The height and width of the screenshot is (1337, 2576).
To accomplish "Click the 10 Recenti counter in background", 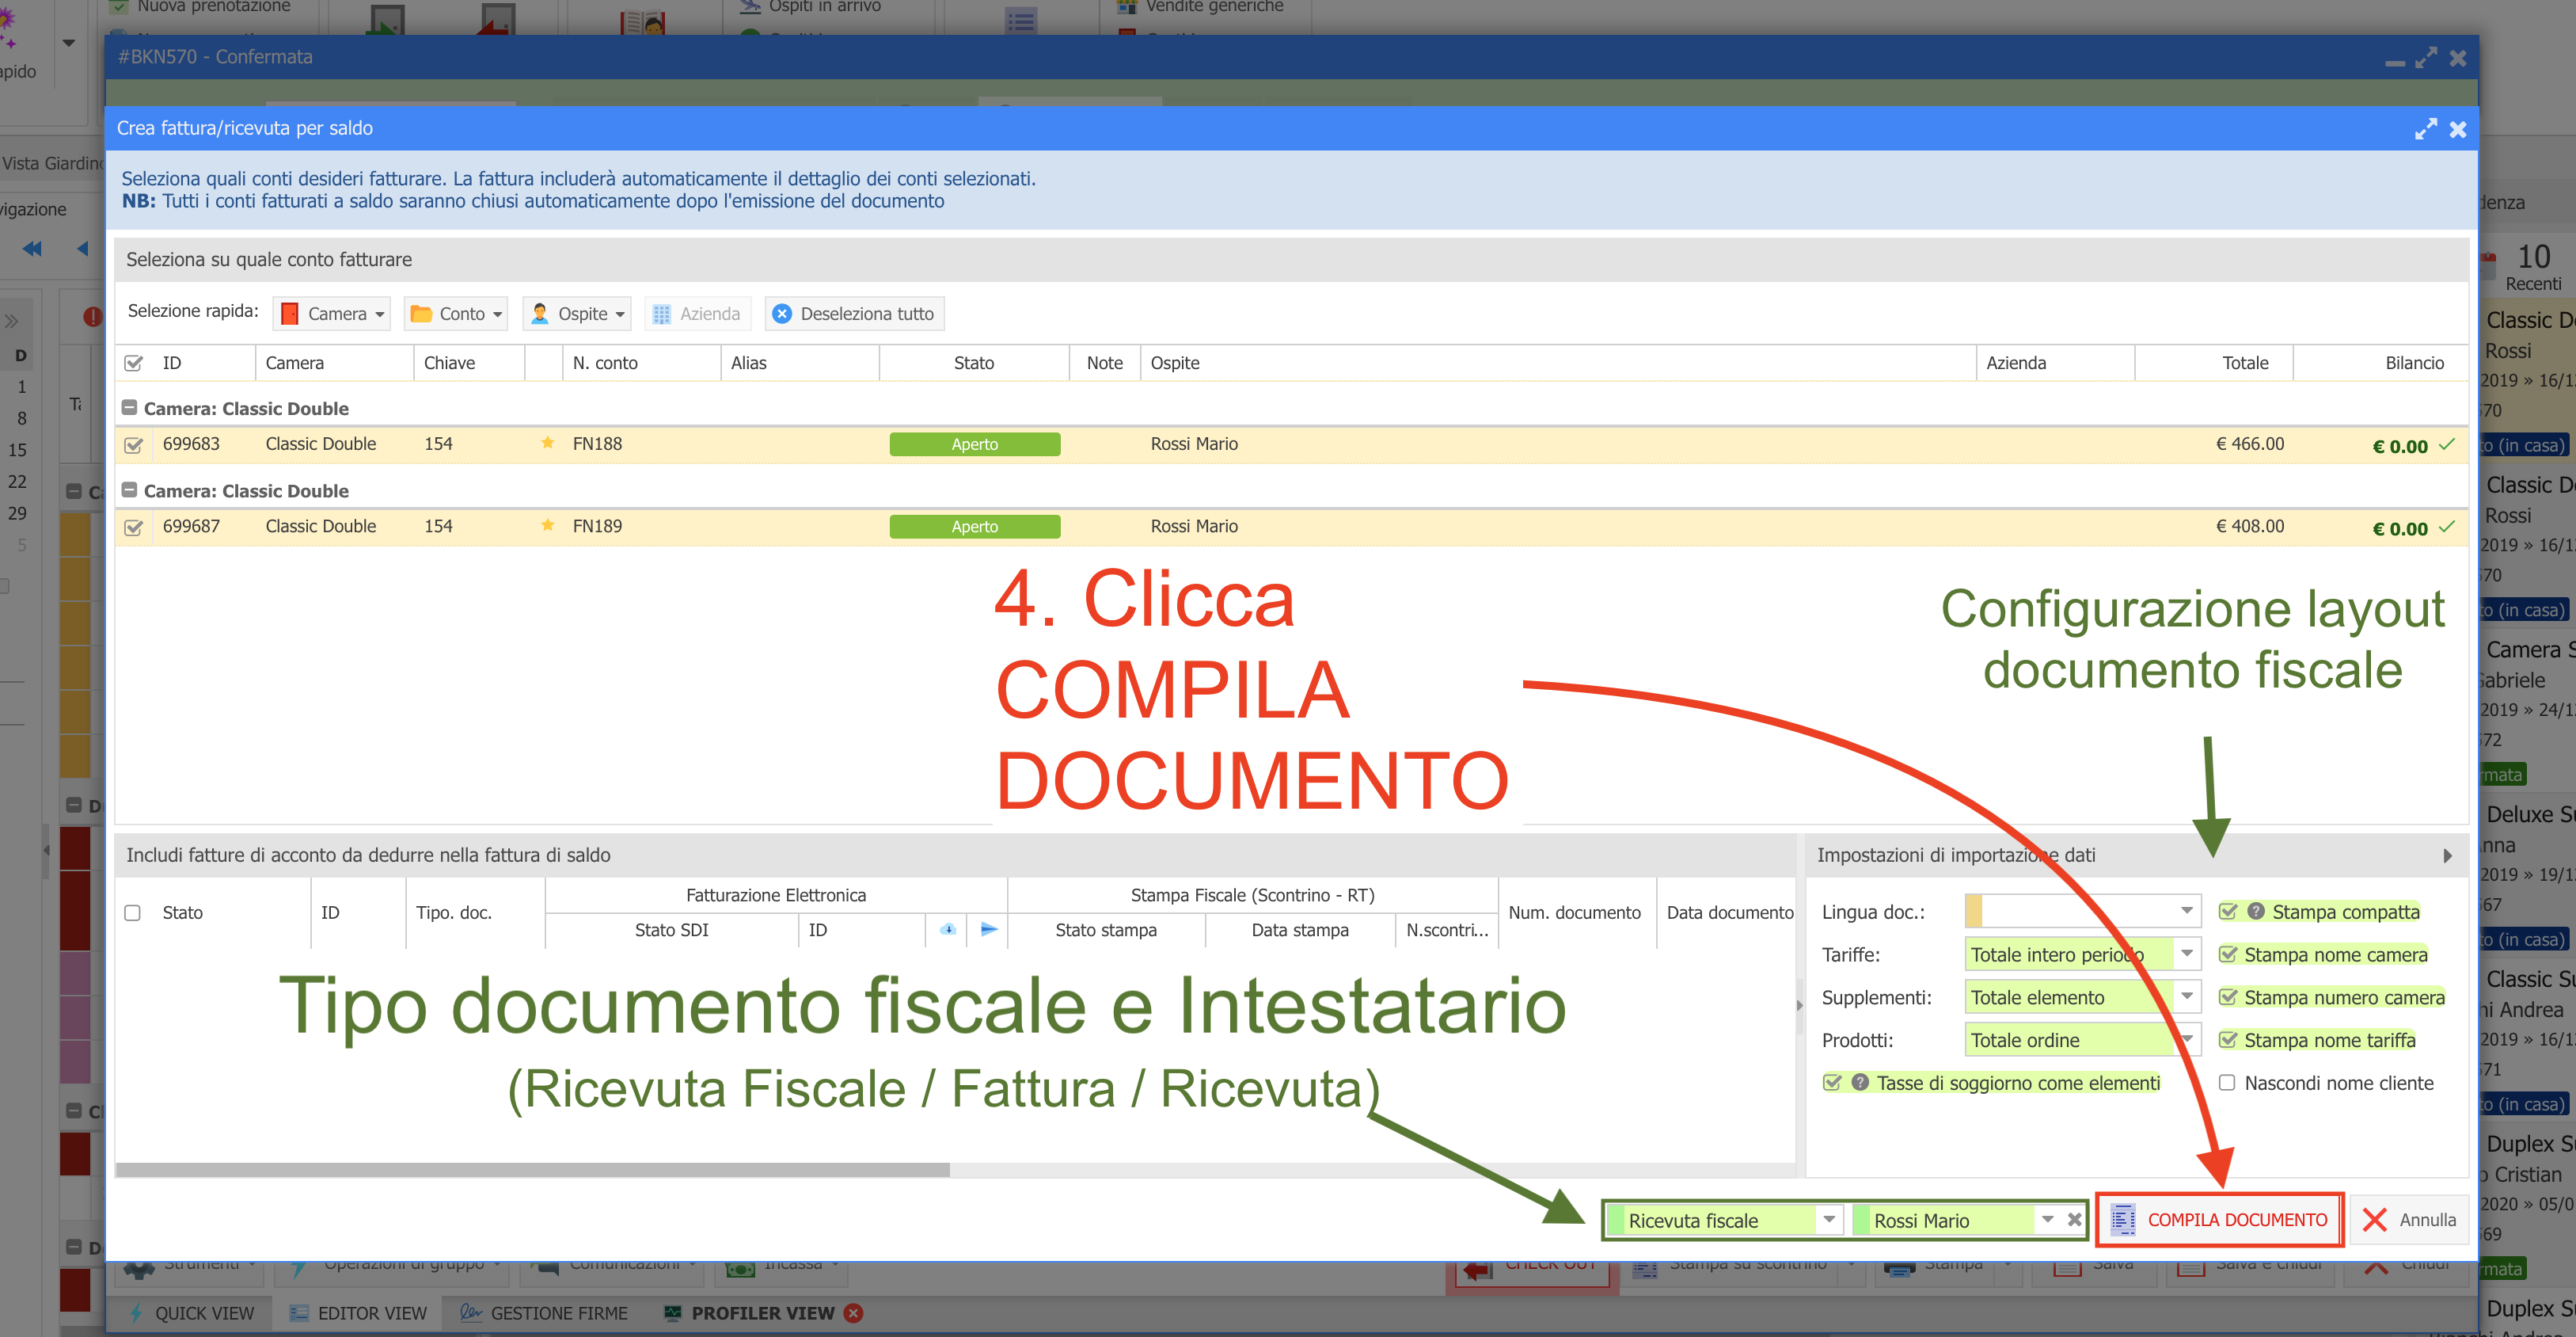I will 2533,267.
